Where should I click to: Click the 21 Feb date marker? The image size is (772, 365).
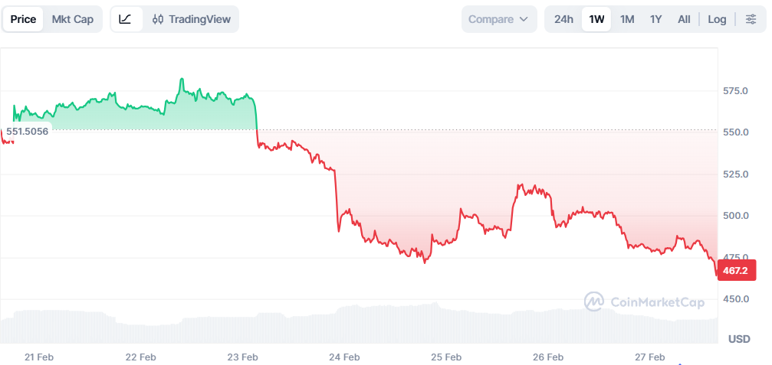coord(39,357)
